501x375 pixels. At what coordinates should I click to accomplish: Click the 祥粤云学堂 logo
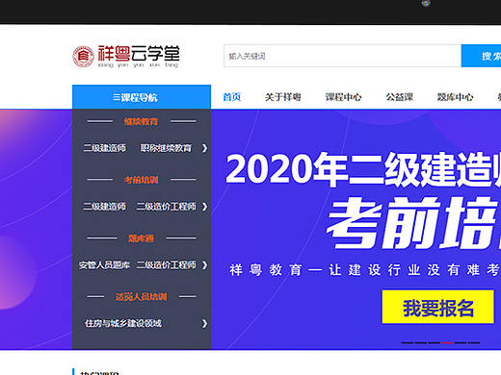coord(126,56)
